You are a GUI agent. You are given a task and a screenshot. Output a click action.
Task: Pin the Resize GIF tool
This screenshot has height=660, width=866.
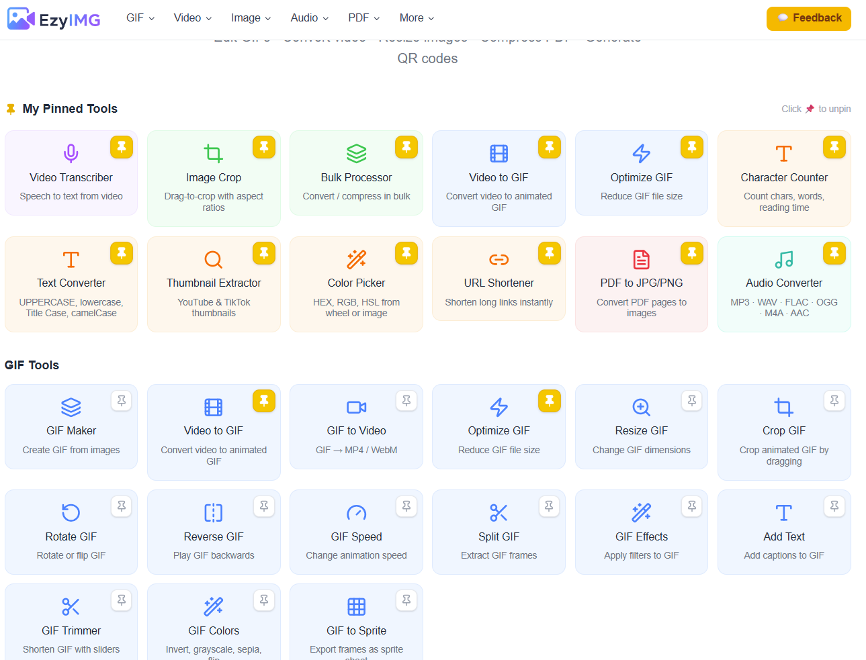[x=692, y=401]
